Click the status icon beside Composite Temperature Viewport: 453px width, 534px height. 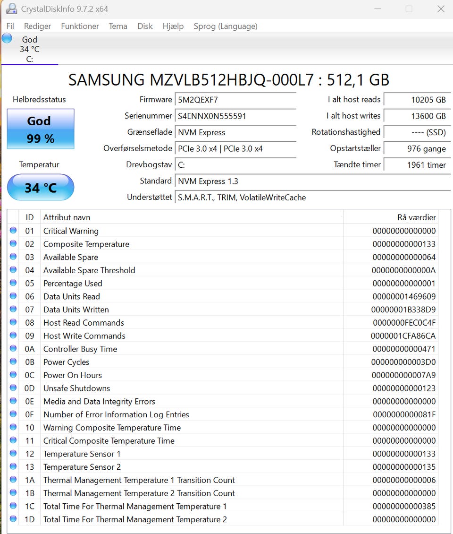point(13,244)
